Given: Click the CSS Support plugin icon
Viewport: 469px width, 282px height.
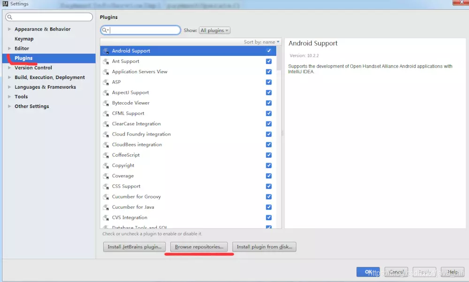Looking at the screenshot, I should tap(106, 186).
